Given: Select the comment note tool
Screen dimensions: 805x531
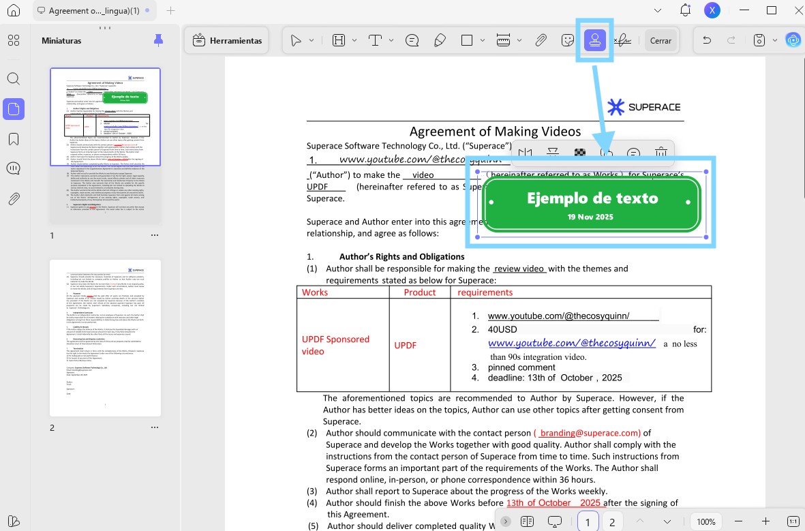Looking at the screenshot, I should 412,41.
